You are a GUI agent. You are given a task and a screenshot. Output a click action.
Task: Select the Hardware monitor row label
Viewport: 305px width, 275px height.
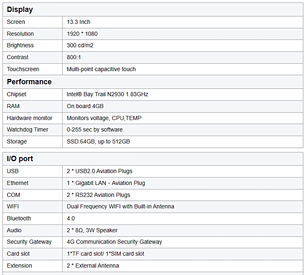tap(30, 118)
